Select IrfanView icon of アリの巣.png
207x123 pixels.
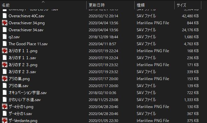[5, 78]
